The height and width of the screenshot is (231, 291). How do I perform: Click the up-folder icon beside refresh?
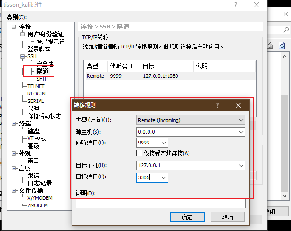tap(270, 45)
